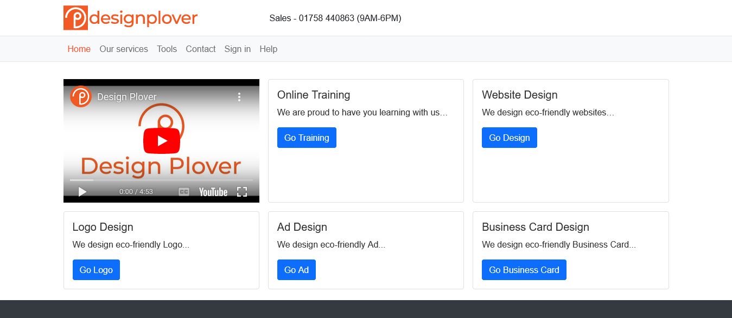Toggle closed captions on the video

tap(184, 192)
